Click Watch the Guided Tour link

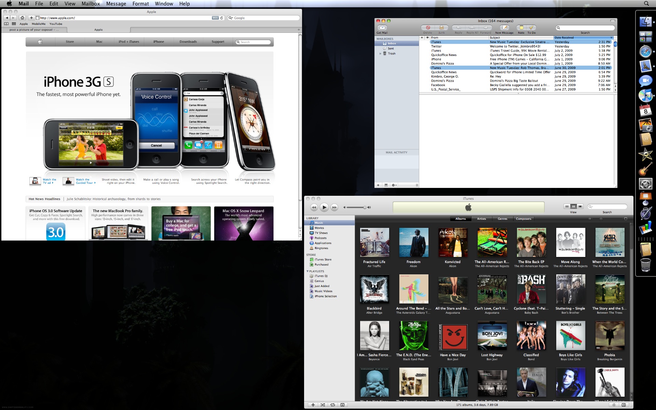coord(85,181)
